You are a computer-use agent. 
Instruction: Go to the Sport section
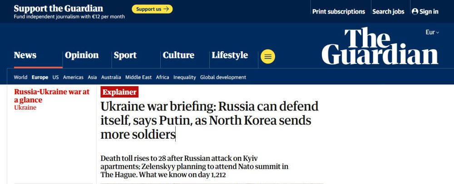click(x=125, y=55)
